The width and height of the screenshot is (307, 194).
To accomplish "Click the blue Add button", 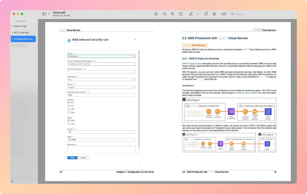I will click(72, 158).
